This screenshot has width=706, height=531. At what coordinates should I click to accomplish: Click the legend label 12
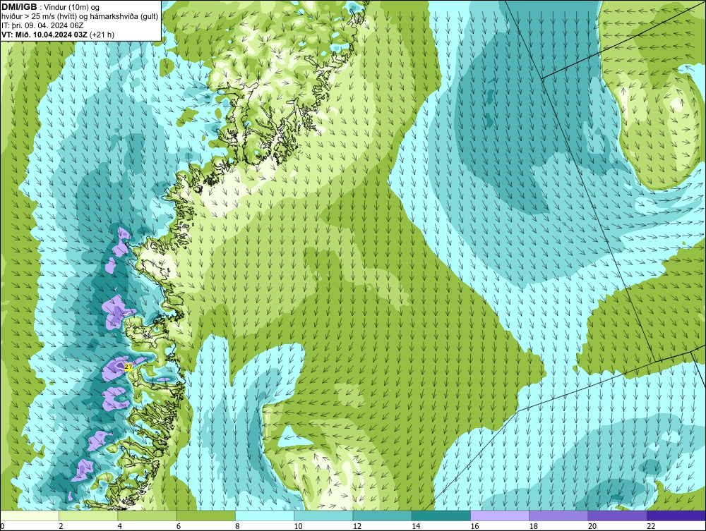coord(357,526)
